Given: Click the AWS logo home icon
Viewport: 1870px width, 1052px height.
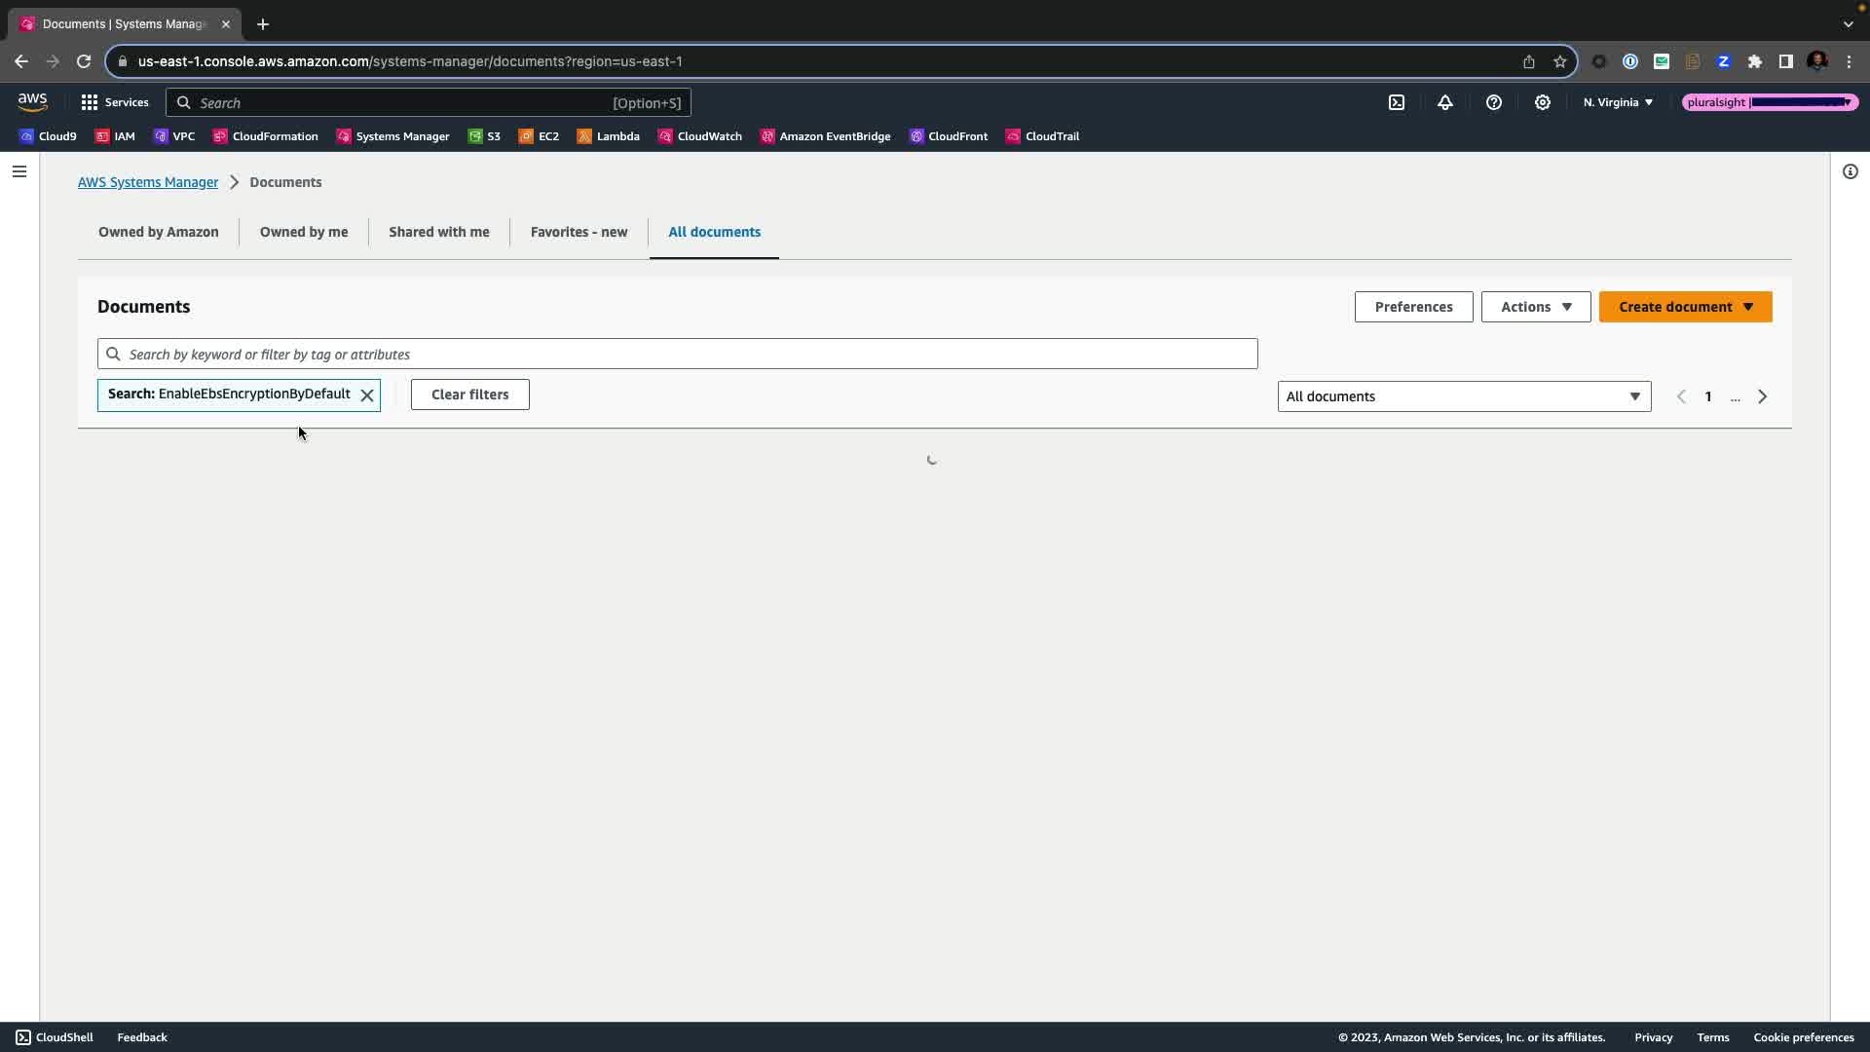Looking at the screenshot, I should click(32, 102).
